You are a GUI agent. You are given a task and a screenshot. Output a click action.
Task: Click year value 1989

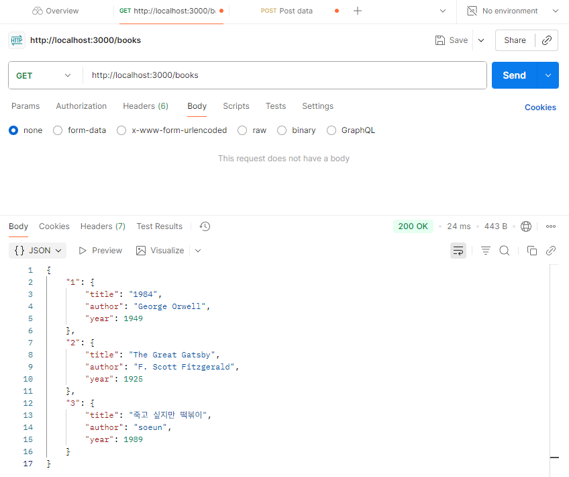[133, 439]
